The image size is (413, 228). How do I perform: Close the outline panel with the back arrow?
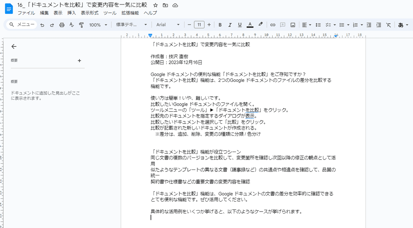tap(14, 46)
